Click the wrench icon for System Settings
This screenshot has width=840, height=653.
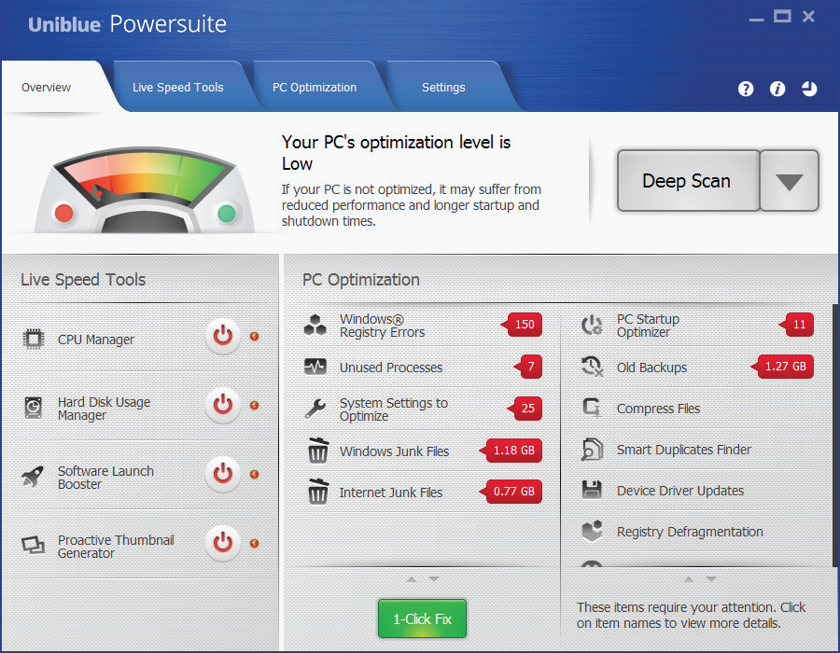(315, 410)
